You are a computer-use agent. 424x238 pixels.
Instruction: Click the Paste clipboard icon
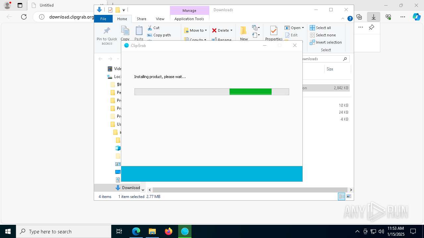coord(139,31)
